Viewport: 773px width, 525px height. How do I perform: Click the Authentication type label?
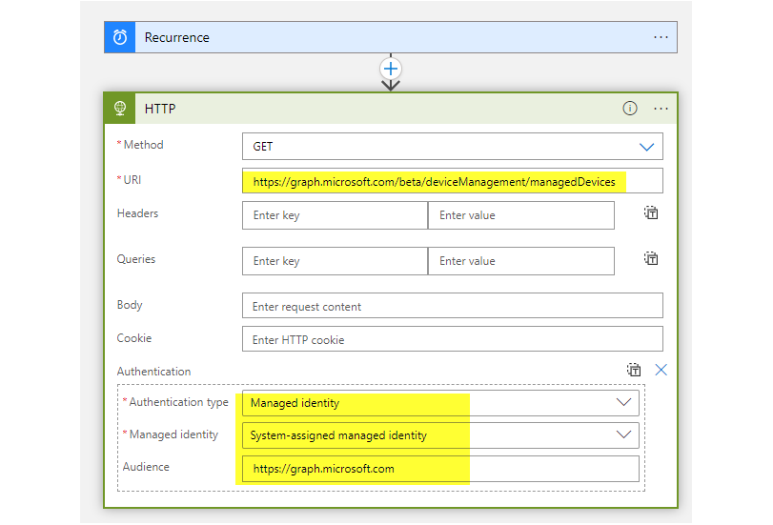click(178, 402)
